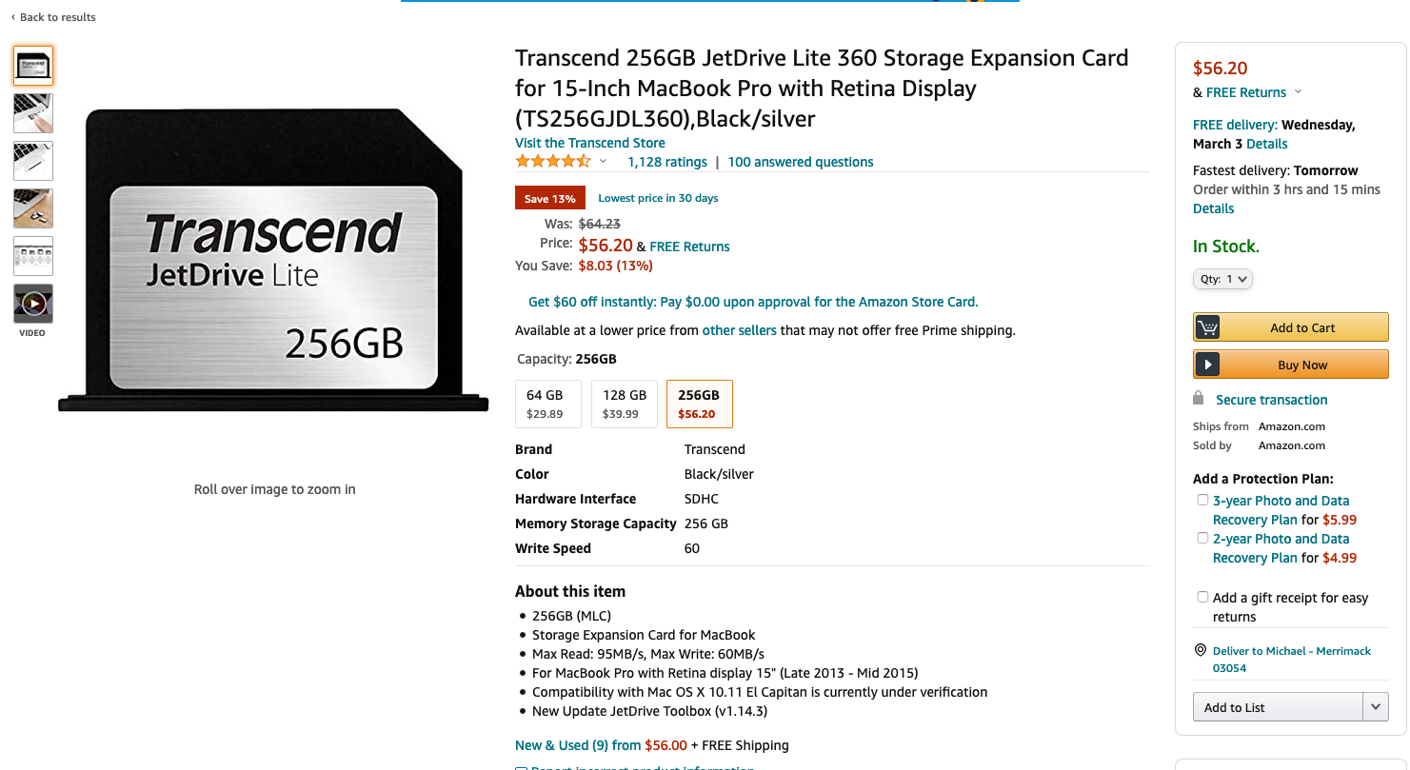This screenshot has height=770, width=1410.
Task: Click the play arrow icon on Buy Now
Action: click(x=1207, y=365)
